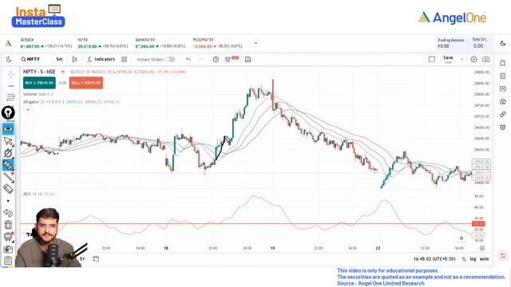Click the fullscreen rectangle icon
511x287 pixels.
pyautogui.click(x=432, y=59)
